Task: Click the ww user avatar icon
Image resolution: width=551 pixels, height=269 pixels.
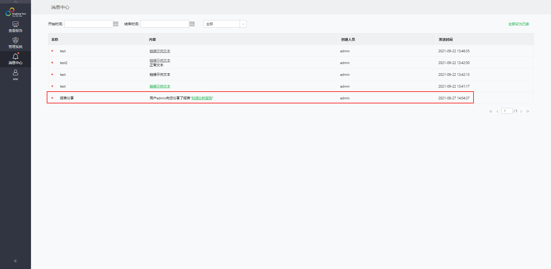Action: (x=15, y=73)
